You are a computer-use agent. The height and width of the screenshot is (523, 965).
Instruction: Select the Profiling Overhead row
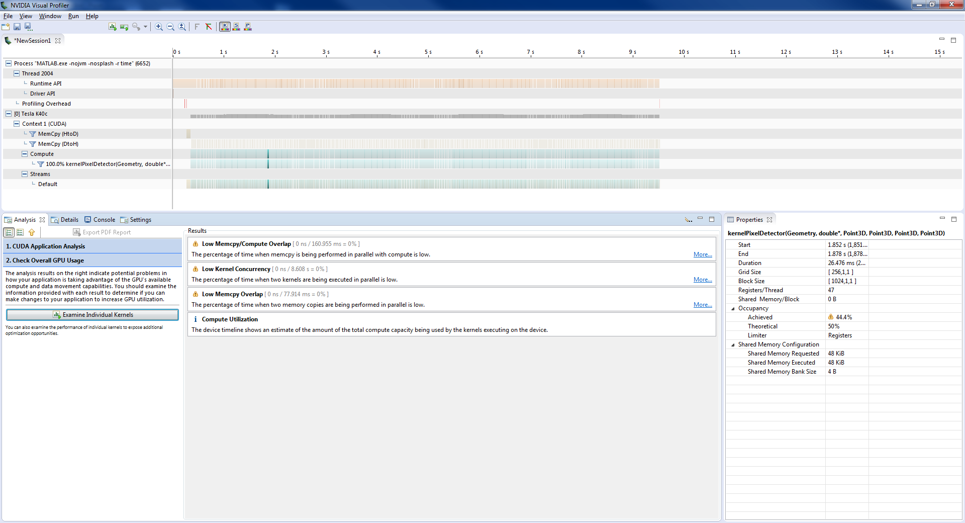[46, 104]
